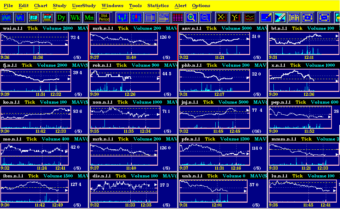Open the Tools menu
The height and width of the screenshot is (209, 340).
135,6
